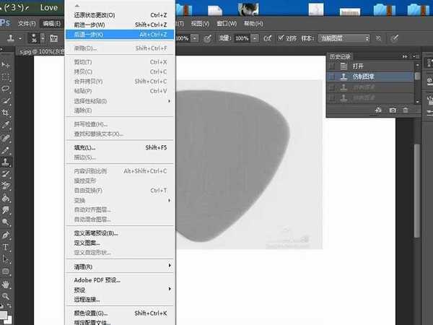The height and width of the screenshot is (325, 433).
Task: Select the Smudge tool
Action: coord(5,210)
